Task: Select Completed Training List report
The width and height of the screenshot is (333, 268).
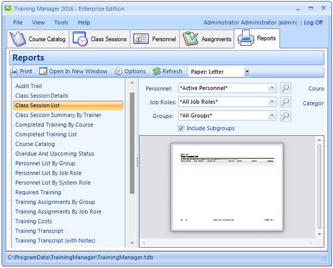Action: 46,135
